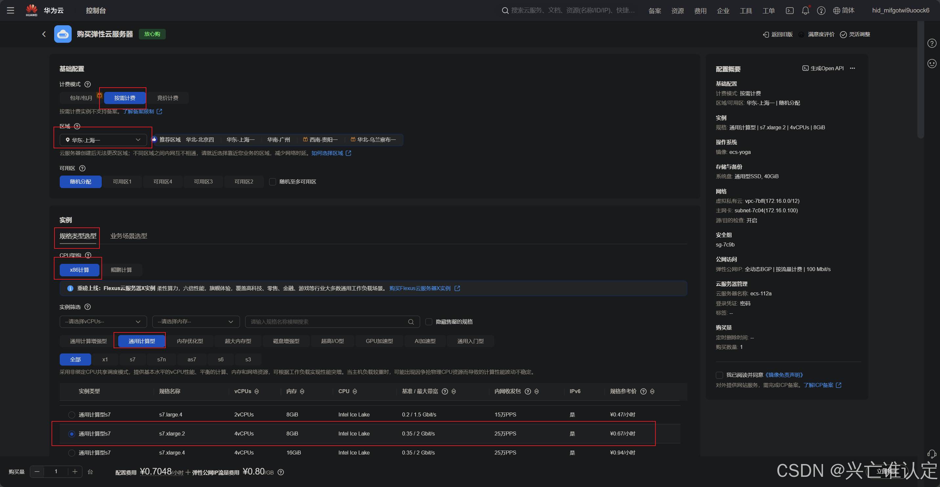Agree to the 镜像免责声明 checkbox
Image resolution: width=940 pixels, height=487 pixels.
click(719, 375)
